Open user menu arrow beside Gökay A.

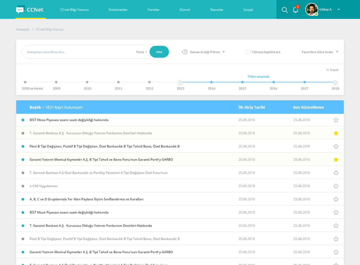click(x=339, y=10)
